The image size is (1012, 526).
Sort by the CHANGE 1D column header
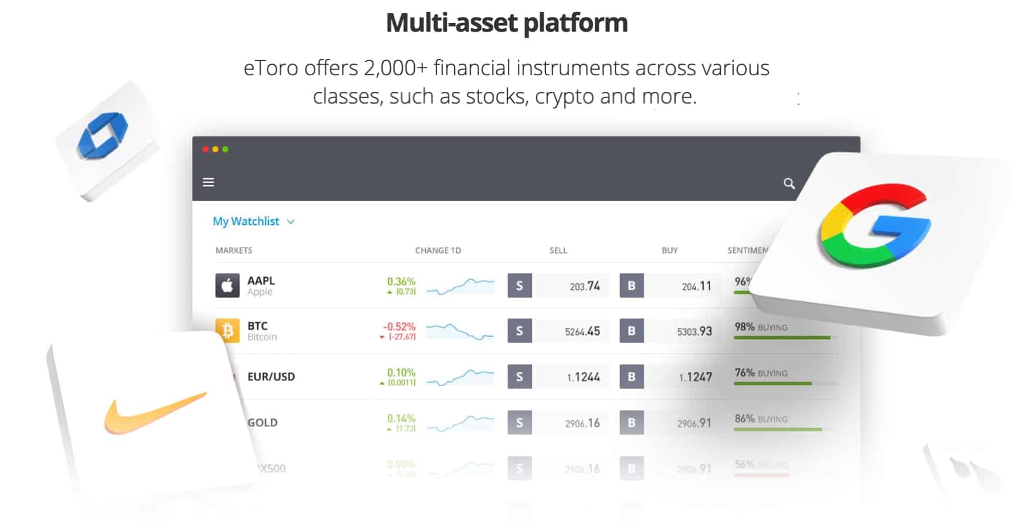coord(438,250)
